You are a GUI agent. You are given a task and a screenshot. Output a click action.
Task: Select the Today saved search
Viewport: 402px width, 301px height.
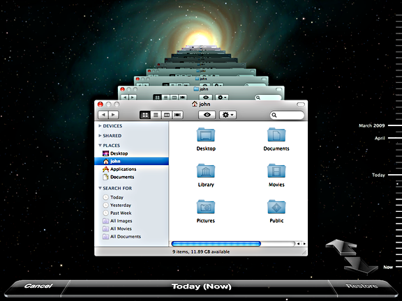click(131, 197)
